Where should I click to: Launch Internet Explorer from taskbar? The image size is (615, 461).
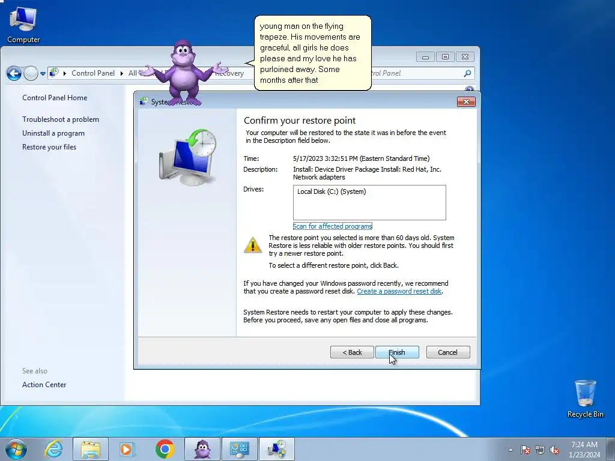[53, 449]
